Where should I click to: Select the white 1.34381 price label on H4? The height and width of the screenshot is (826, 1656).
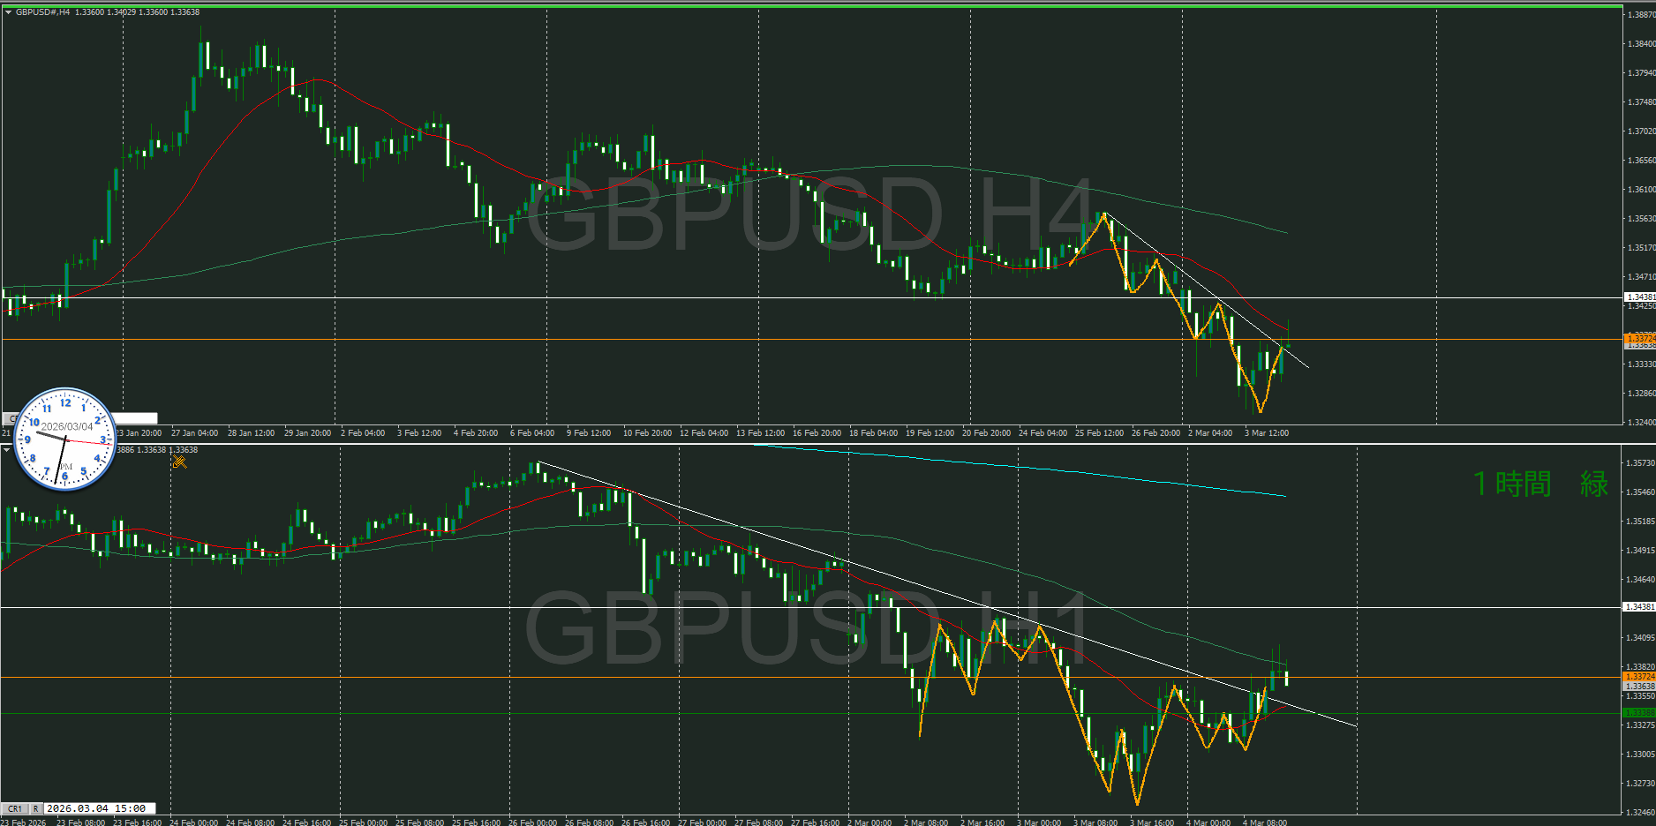1639,297
